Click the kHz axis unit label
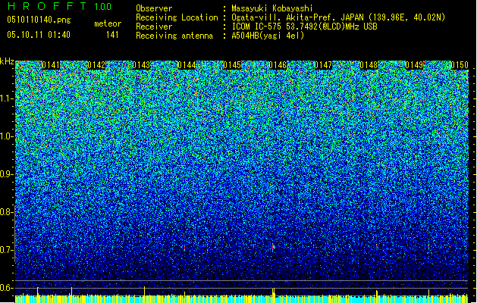Image resolution: width=477 pixels, height=303 pixels. point(7,61)
